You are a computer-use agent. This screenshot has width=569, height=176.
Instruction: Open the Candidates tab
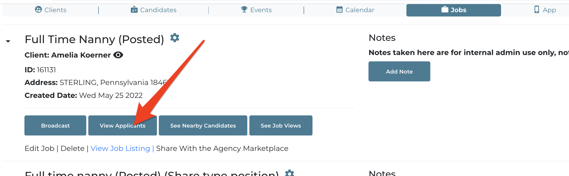[153, 10]
